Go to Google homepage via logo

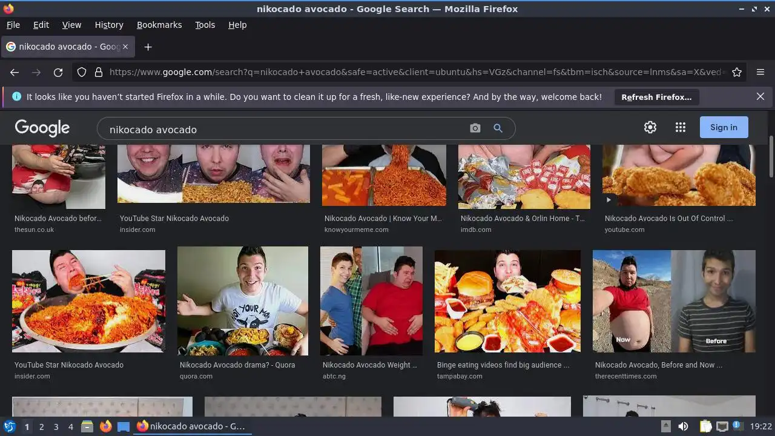pos(42,128)
